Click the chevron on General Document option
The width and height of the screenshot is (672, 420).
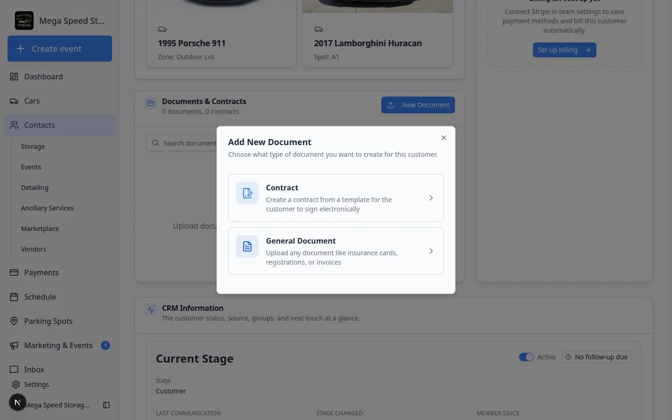point(431,251)
